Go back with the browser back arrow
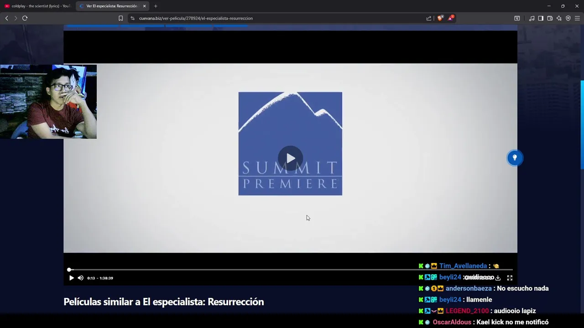 pos(6,18)
